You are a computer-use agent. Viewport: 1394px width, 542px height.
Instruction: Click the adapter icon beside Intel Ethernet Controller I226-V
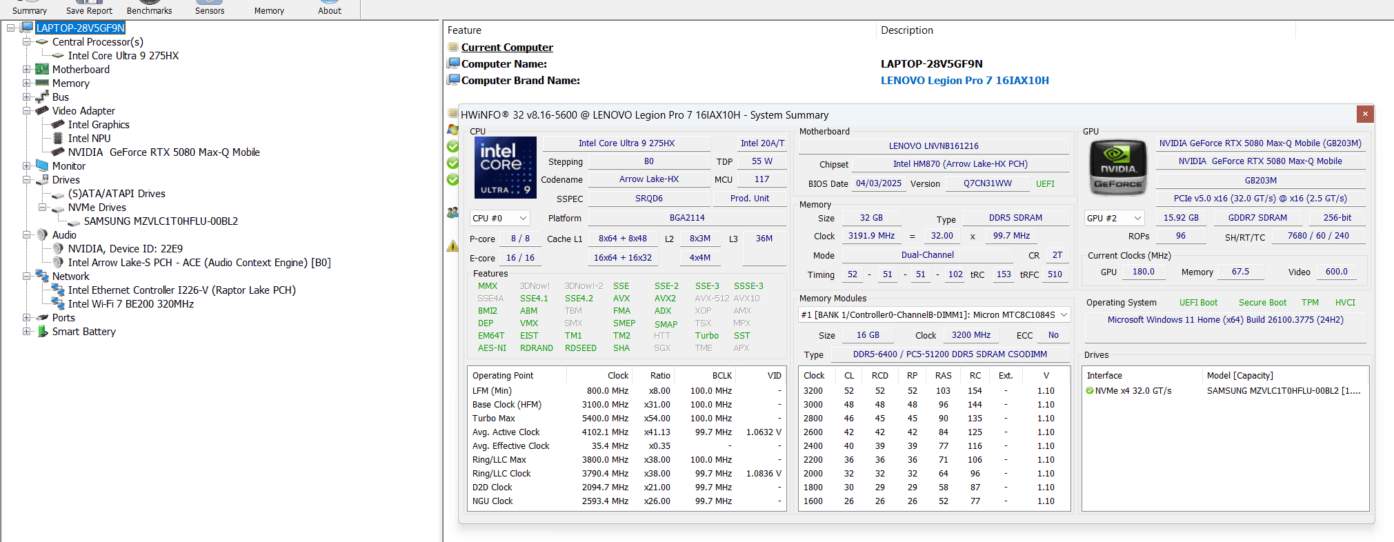(58, 290)
